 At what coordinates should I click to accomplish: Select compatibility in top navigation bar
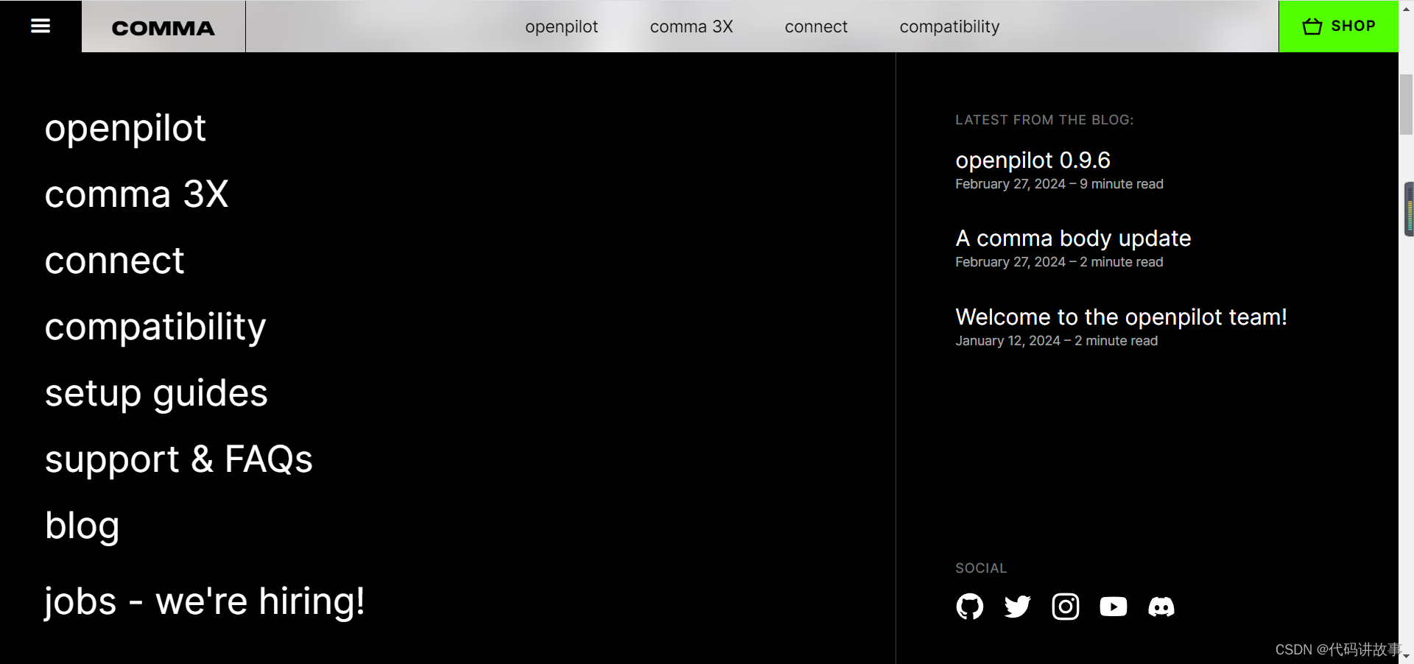949,27
